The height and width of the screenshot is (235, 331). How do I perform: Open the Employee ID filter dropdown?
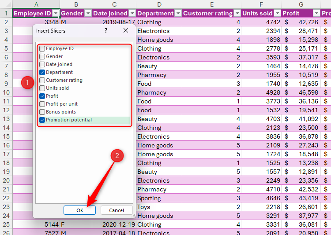coord(56,13)
